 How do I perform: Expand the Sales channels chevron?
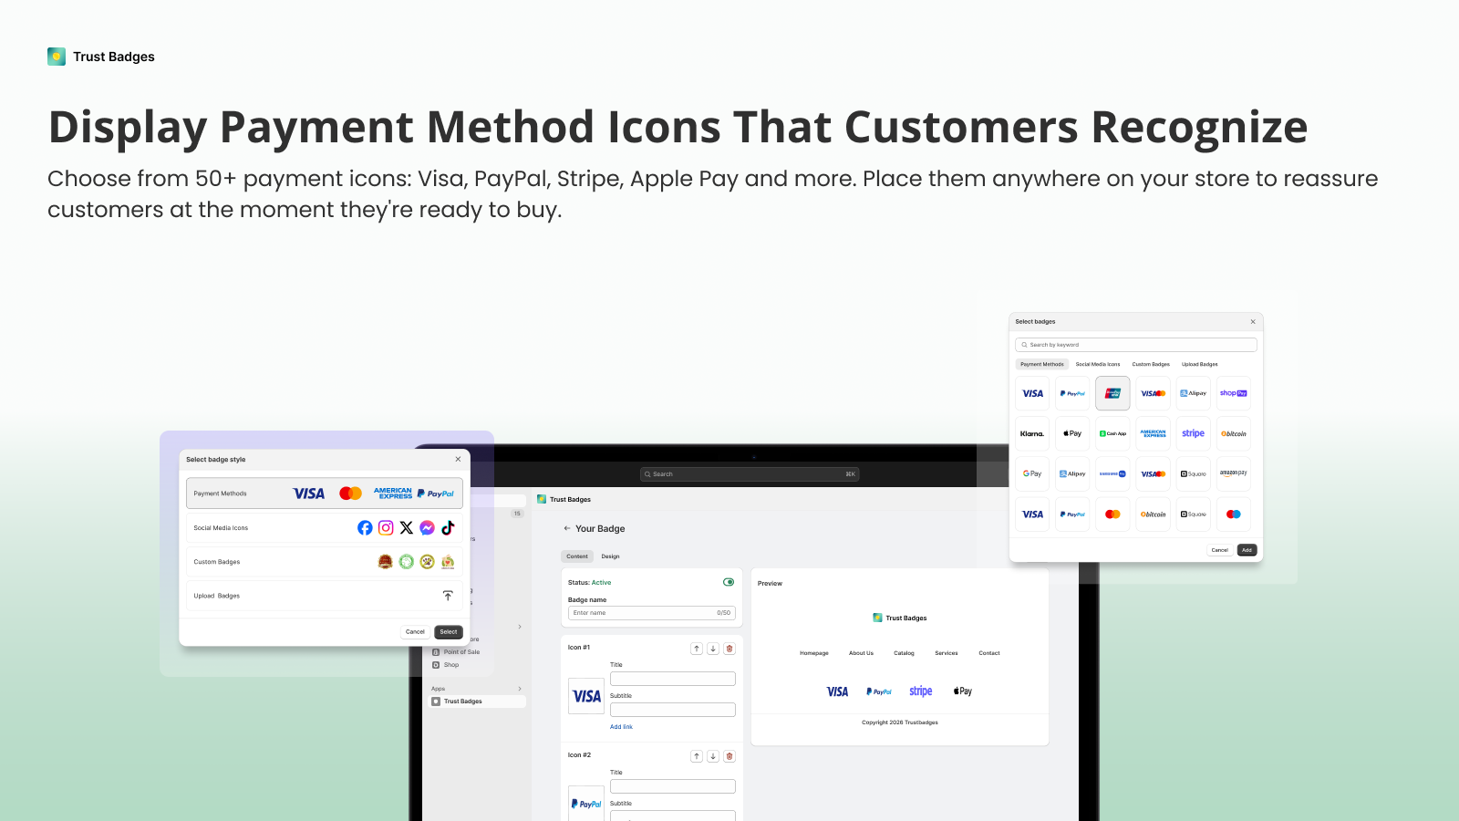(x=520, y=627)
